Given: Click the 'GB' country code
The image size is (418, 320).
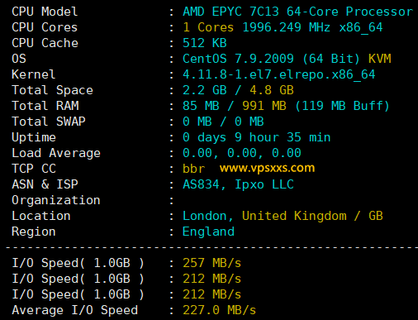Looking at the screenshot, I should 376,216.
